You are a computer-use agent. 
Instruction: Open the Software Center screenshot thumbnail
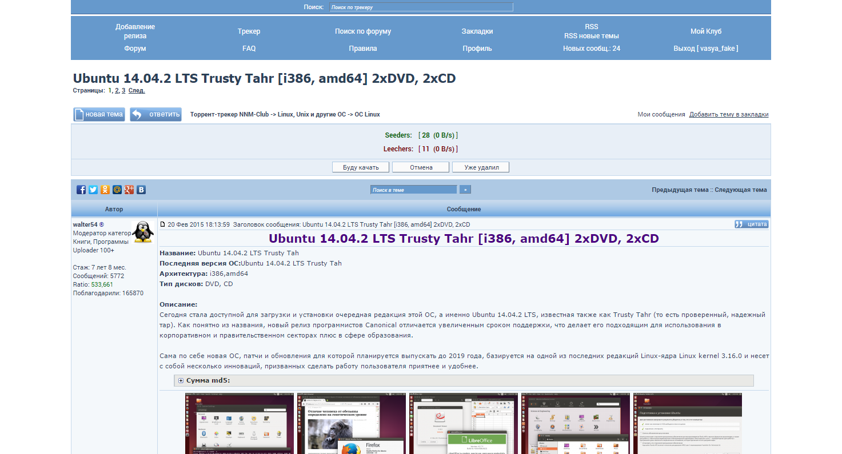tap(574, 423)
